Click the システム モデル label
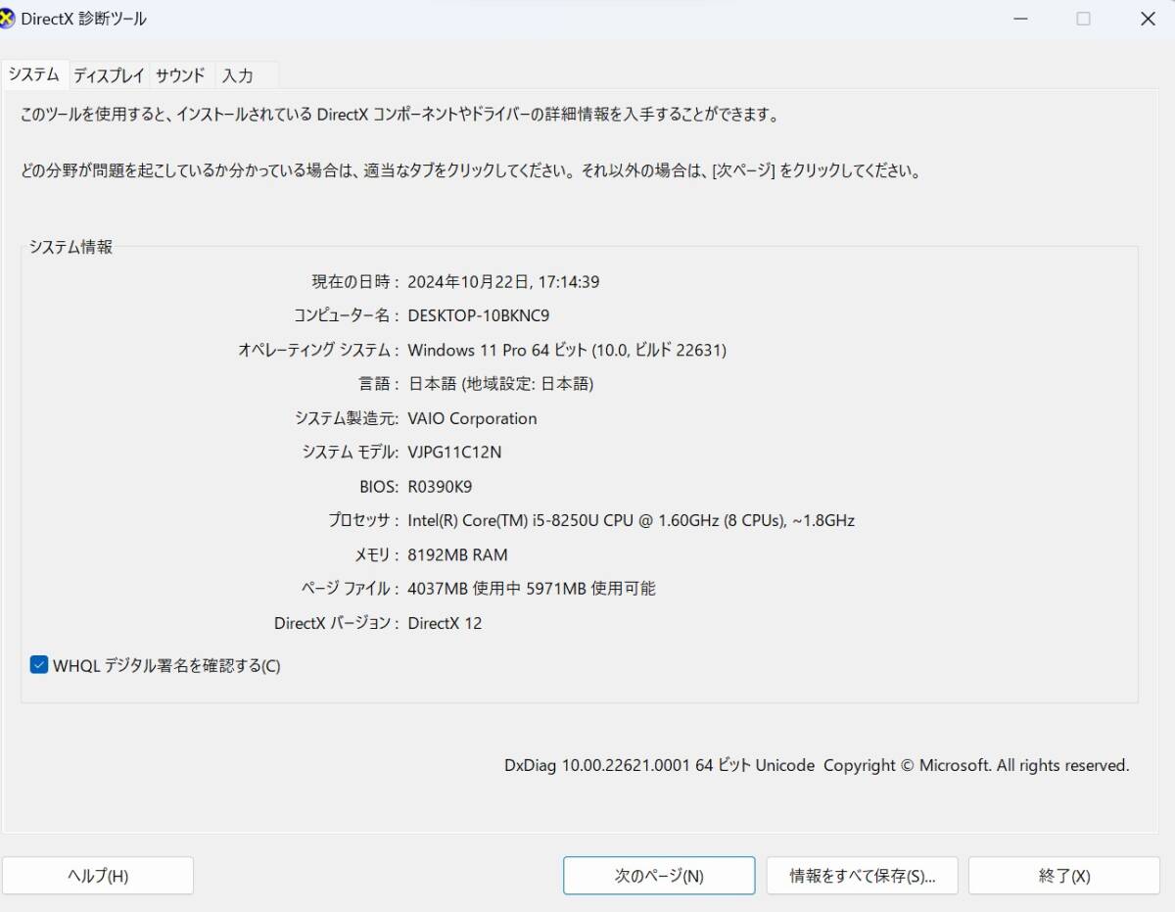Viewport: 1175px width, 912px height. (351, 453)
